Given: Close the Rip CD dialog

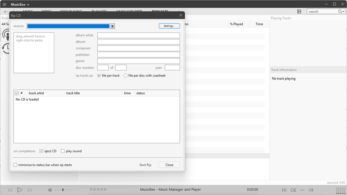Looking at the screenshot, I should click(181, 15).
